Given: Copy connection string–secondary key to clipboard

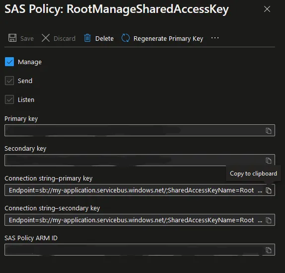Looking at the screenshot, I should [269, 220].
